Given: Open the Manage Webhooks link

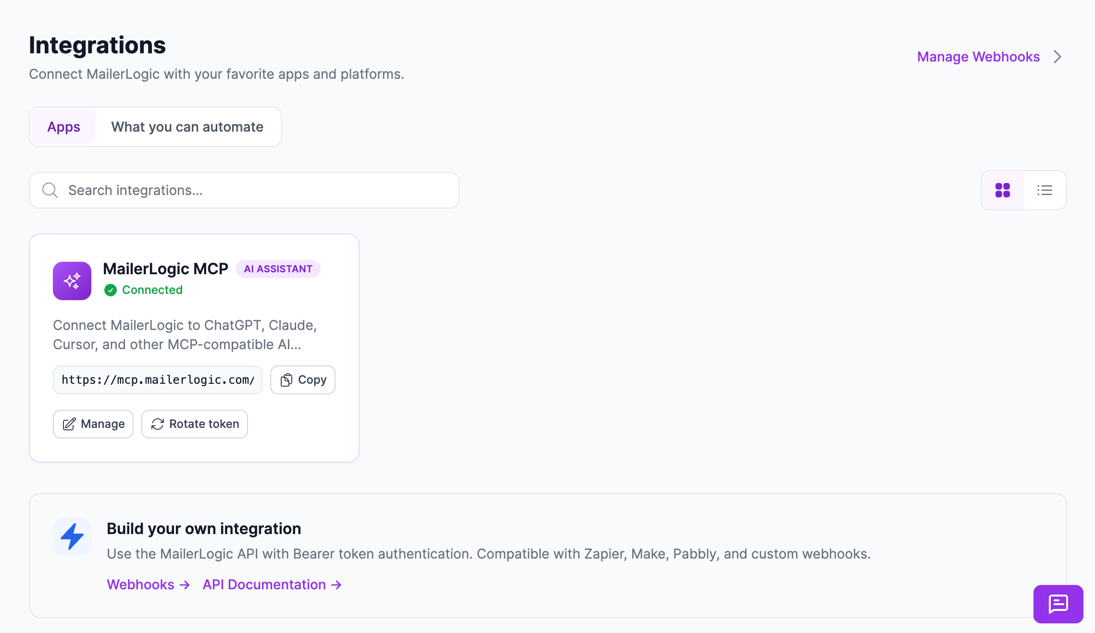Looking at the screenshot, I should click(x=979, y=57).
